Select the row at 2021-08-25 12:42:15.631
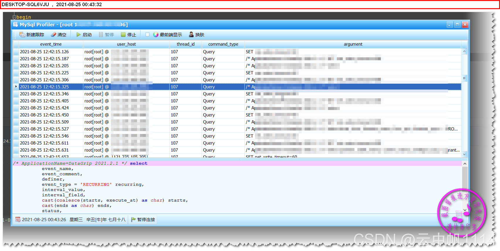The height and width of the screenshot is (251, 500). pyautogui.click(x=237, y=150)
